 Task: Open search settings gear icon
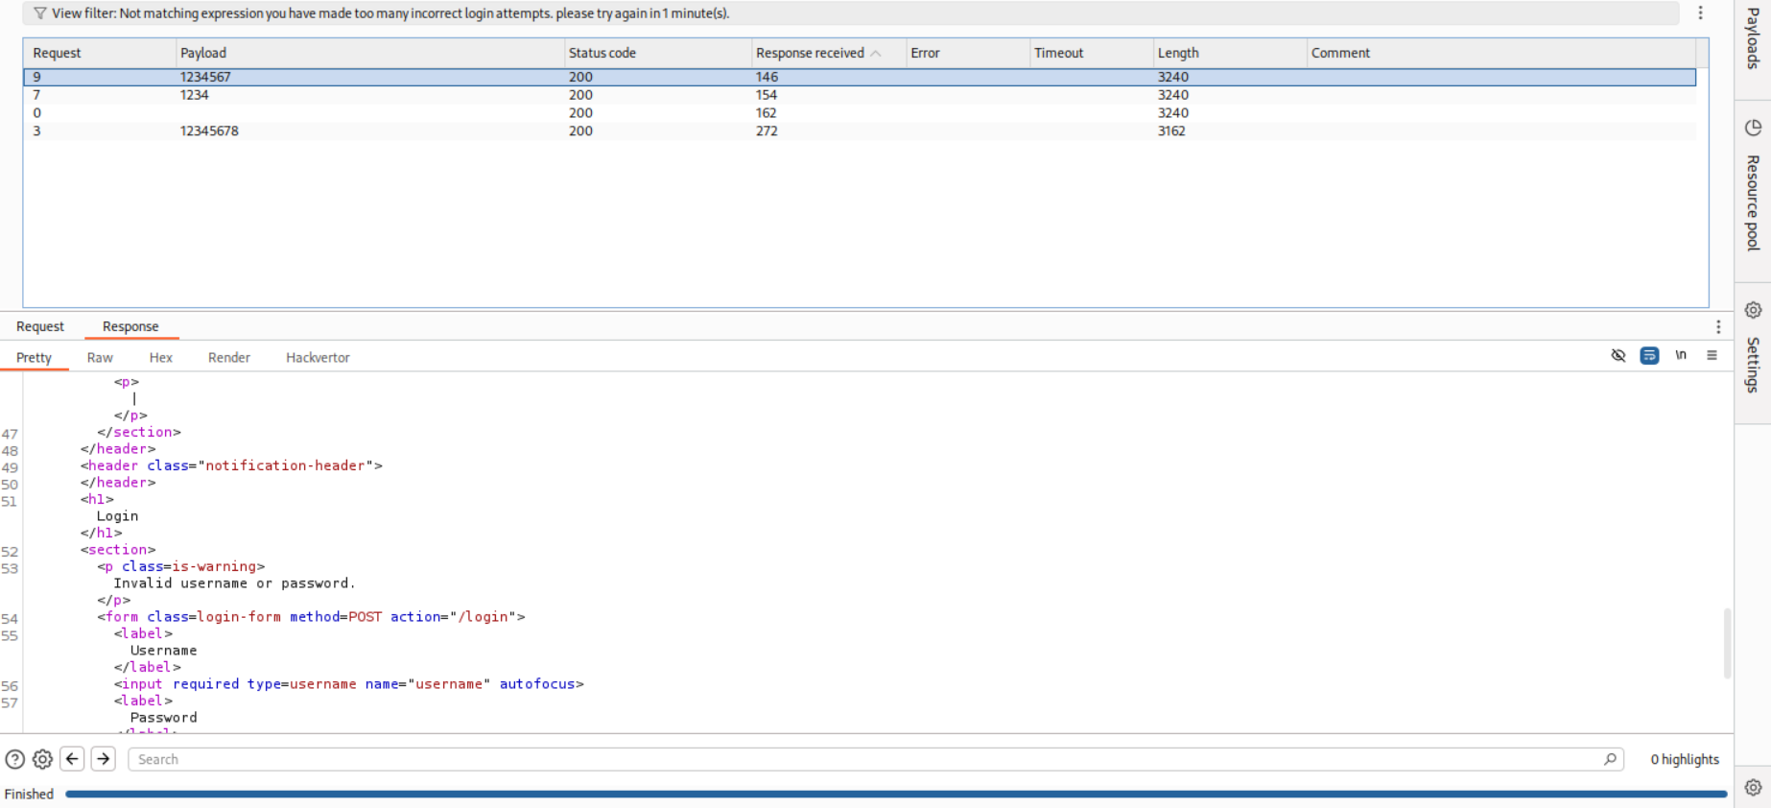[42, 759]
